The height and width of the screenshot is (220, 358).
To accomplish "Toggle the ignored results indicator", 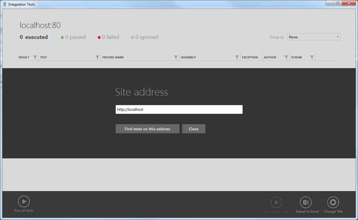I will coord(144,37).
